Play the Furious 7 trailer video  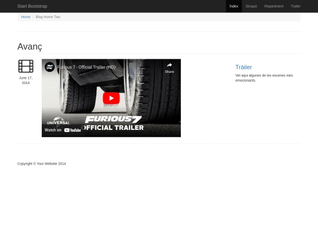click(x=111, y=98)
